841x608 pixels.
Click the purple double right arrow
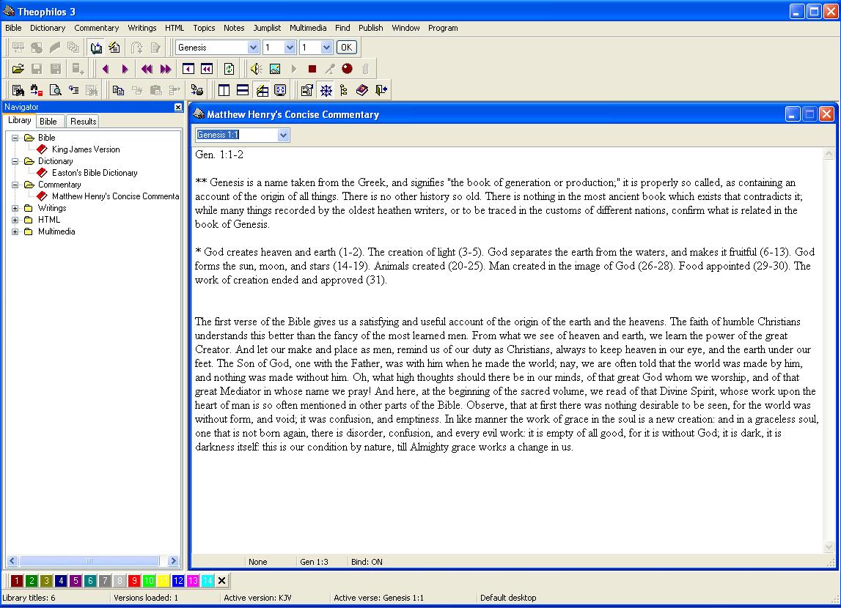point(166,69)
